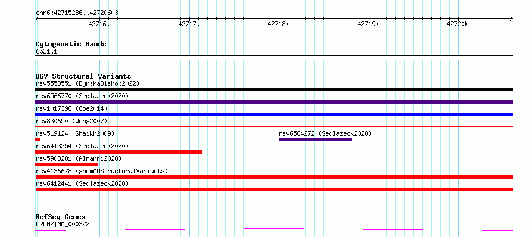The image size is (530, 237).
Task: Click the red nsv5903201 variant bar
Action: point(67,164)
